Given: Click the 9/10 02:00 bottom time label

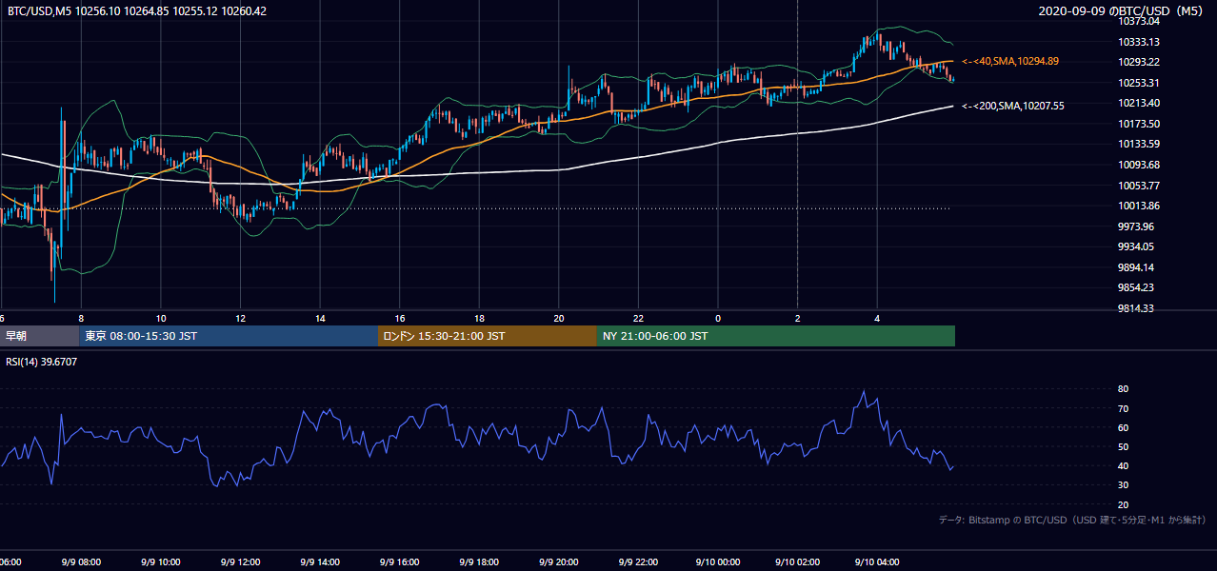Looking at the screenshot, I should point(798,562).
